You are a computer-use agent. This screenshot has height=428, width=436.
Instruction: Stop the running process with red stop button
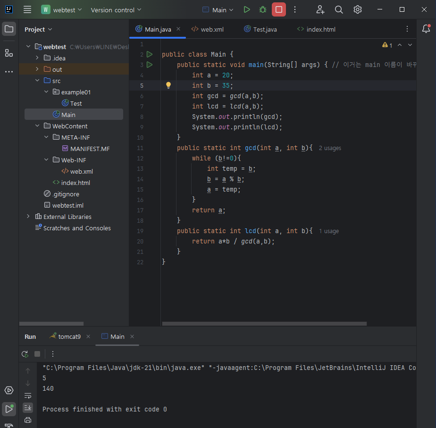pos(278,10)
